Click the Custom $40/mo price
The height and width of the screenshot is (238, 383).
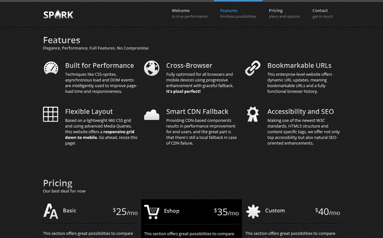[327, 212]
